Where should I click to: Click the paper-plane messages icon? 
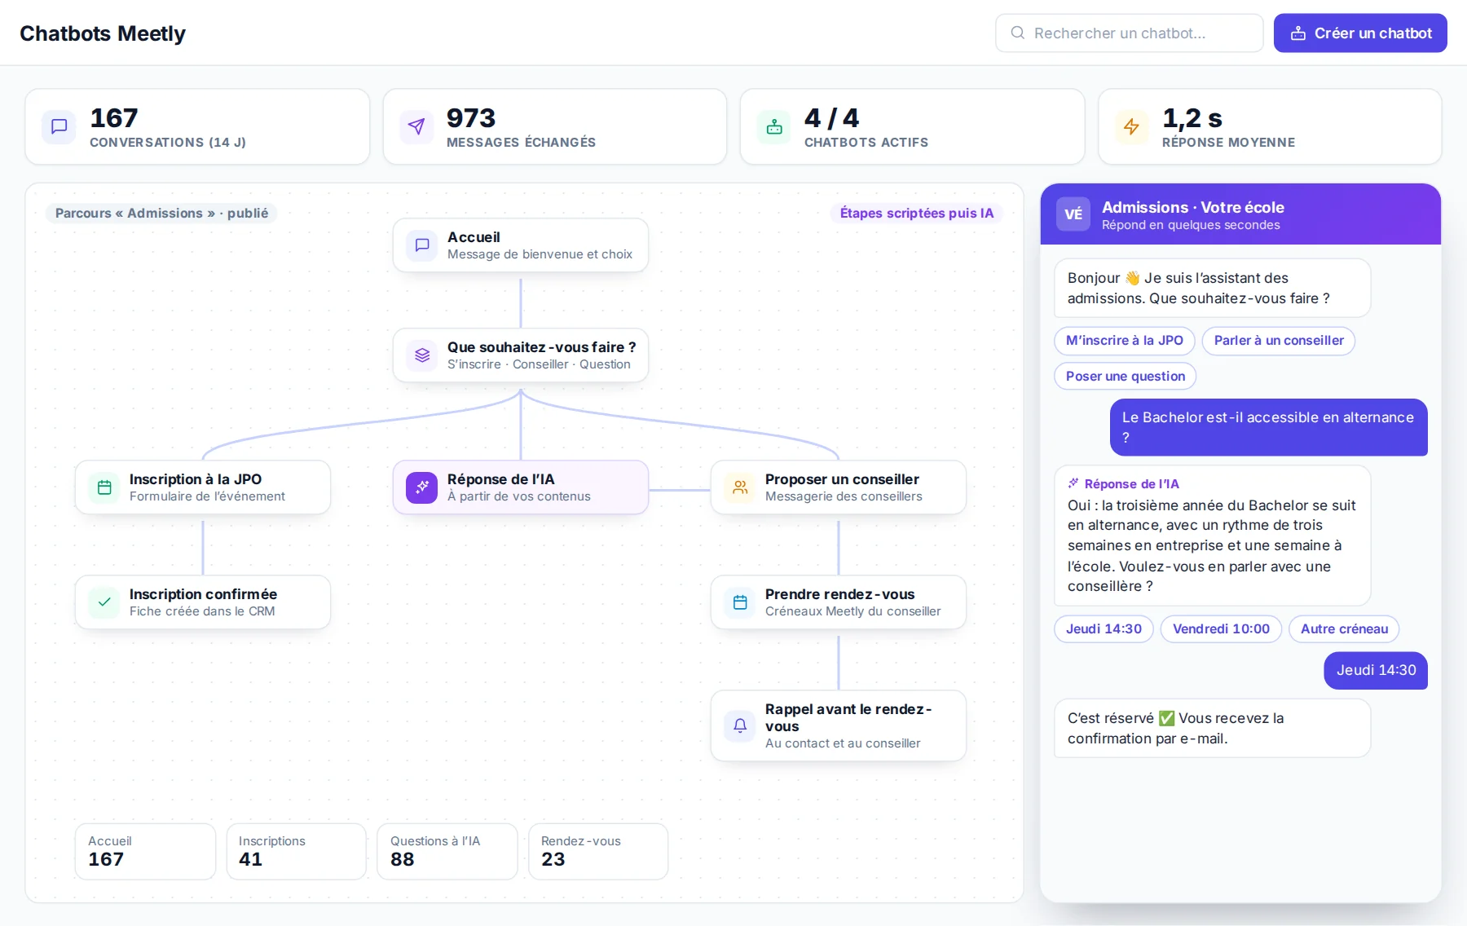[416, 126]
